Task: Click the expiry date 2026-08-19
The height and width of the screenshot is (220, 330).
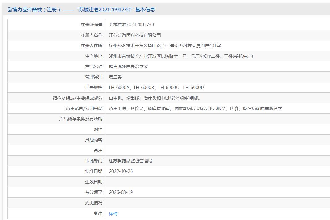Action: pos(121,192)
